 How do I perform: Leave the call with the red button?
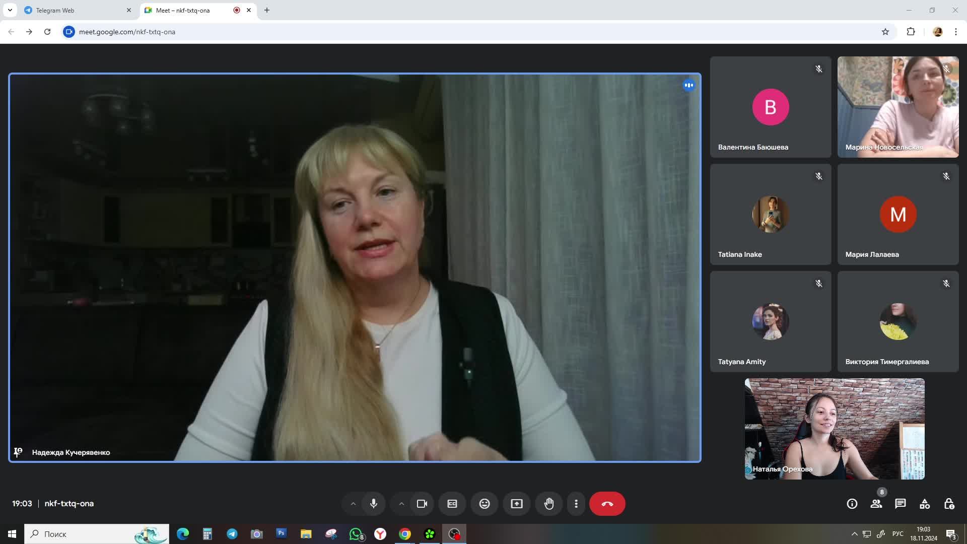(x=607, y=504)
